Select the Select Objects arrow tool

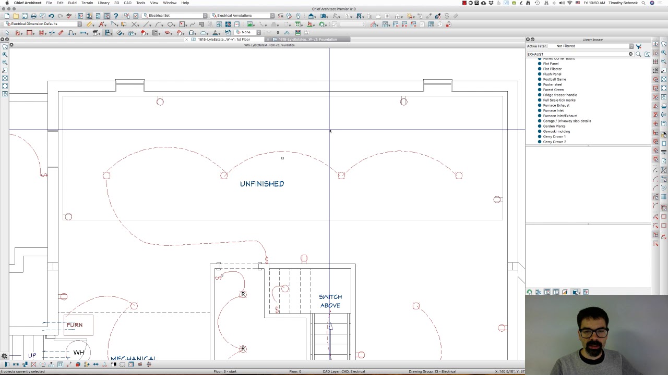coord(7,33)
